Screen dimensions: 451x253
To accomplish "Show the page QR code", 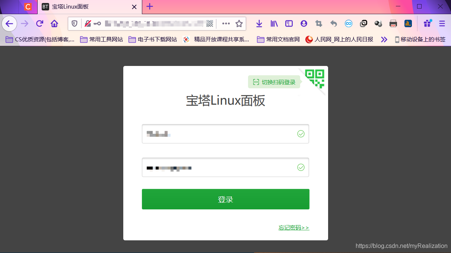I will 210,24.
